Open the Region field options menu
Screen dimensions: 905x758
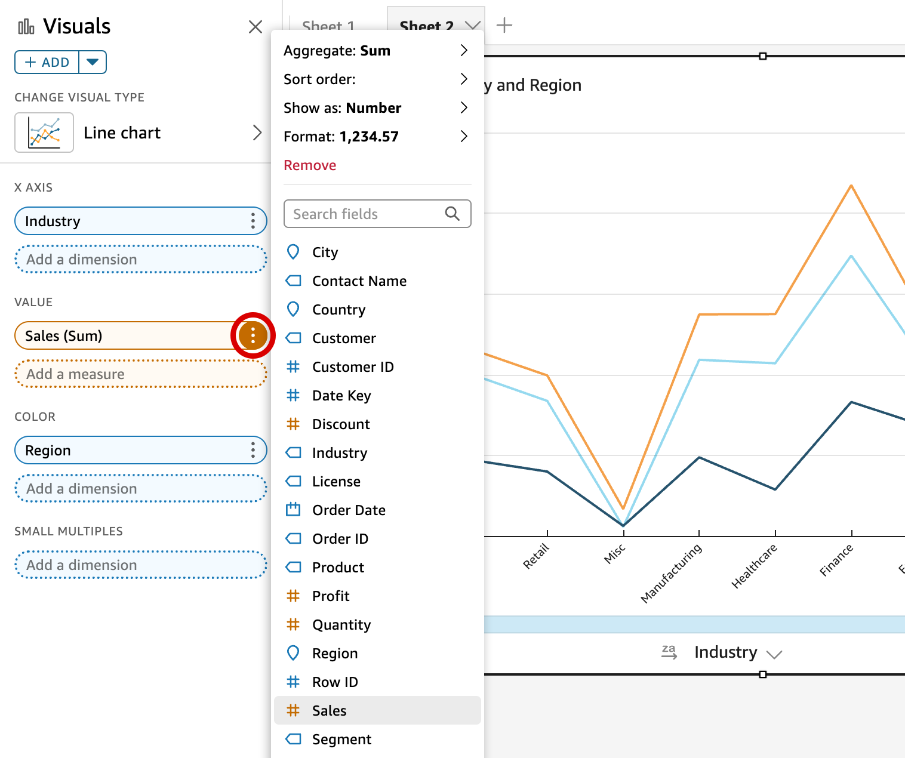tap(253, 451)
